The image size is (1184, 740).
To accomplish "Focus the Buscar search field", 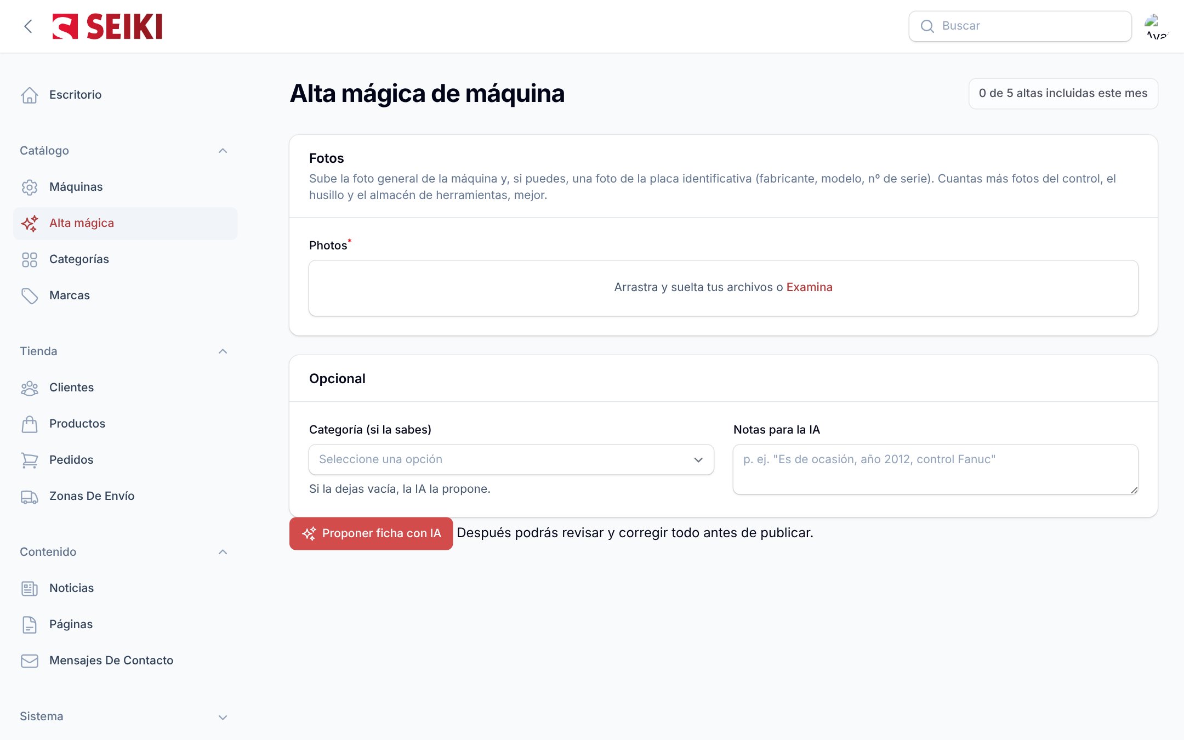I will [1020, 26].
